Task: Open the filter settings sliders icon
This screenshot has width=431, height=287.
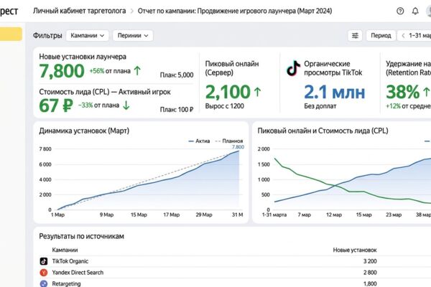Action: [x=355, y=35]
